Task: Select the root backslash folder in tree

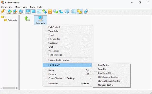Action: point(3,17)
